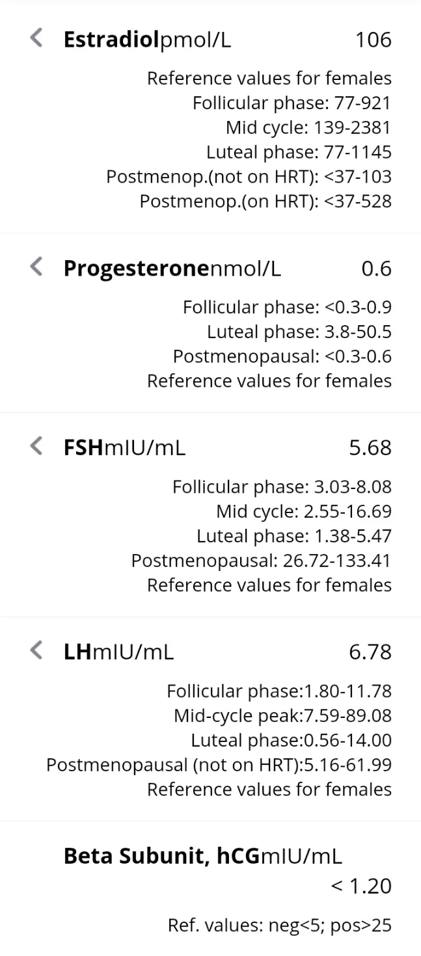Select the Estradiol test name
Viewport: 421px width, 956px height.
111,40
